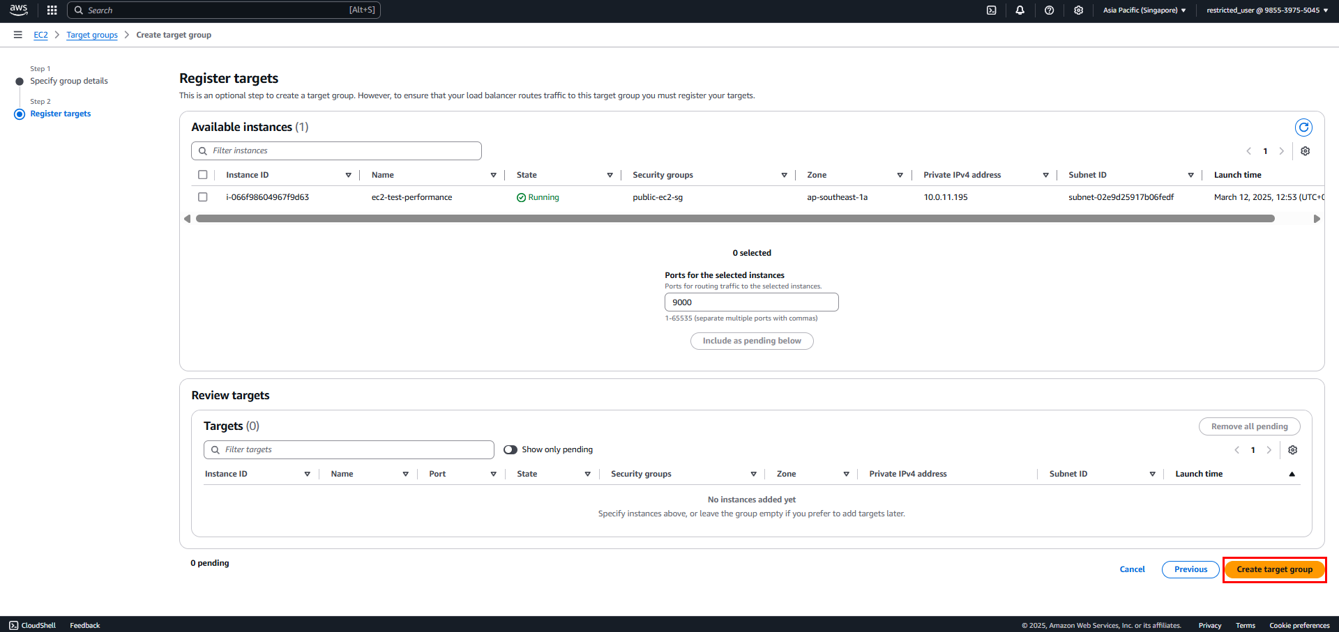Open the AWS services grid menu
The image size is (1339, 632).
click(52, 10)
